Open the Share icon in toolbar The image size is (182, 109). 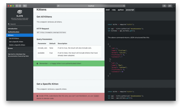(164, 6)
